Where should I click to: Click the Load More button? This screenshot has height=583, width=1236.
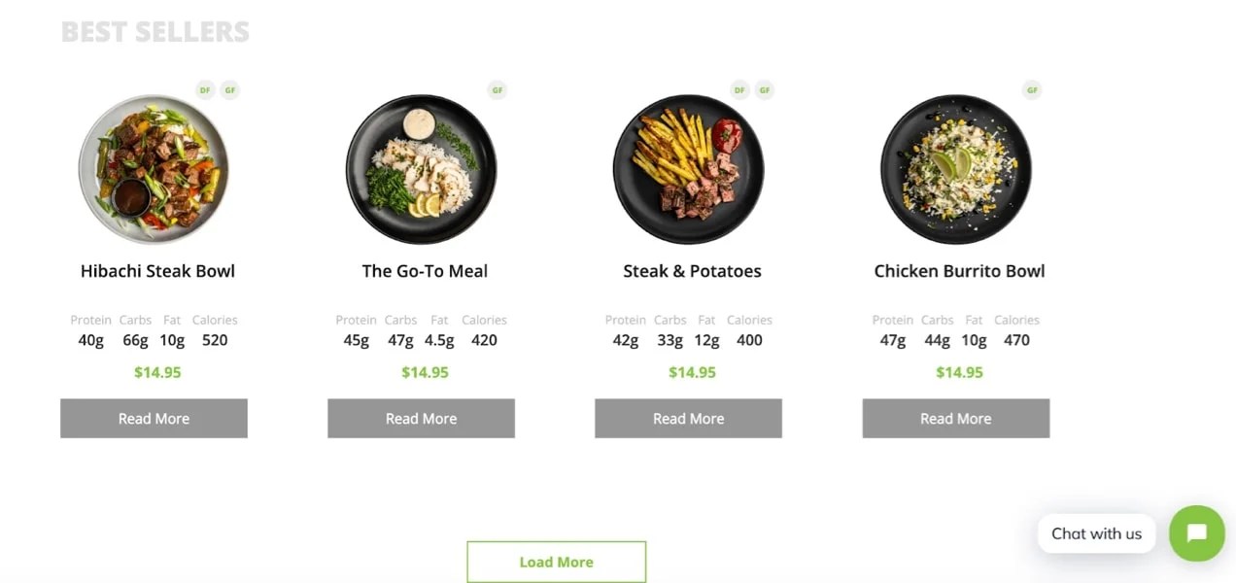click(556, 562)
